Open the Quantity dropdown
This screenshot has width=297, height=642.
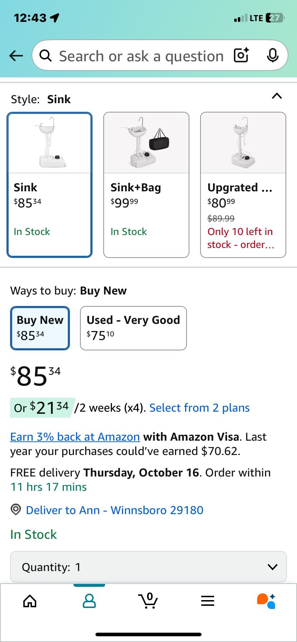point(148,567)
